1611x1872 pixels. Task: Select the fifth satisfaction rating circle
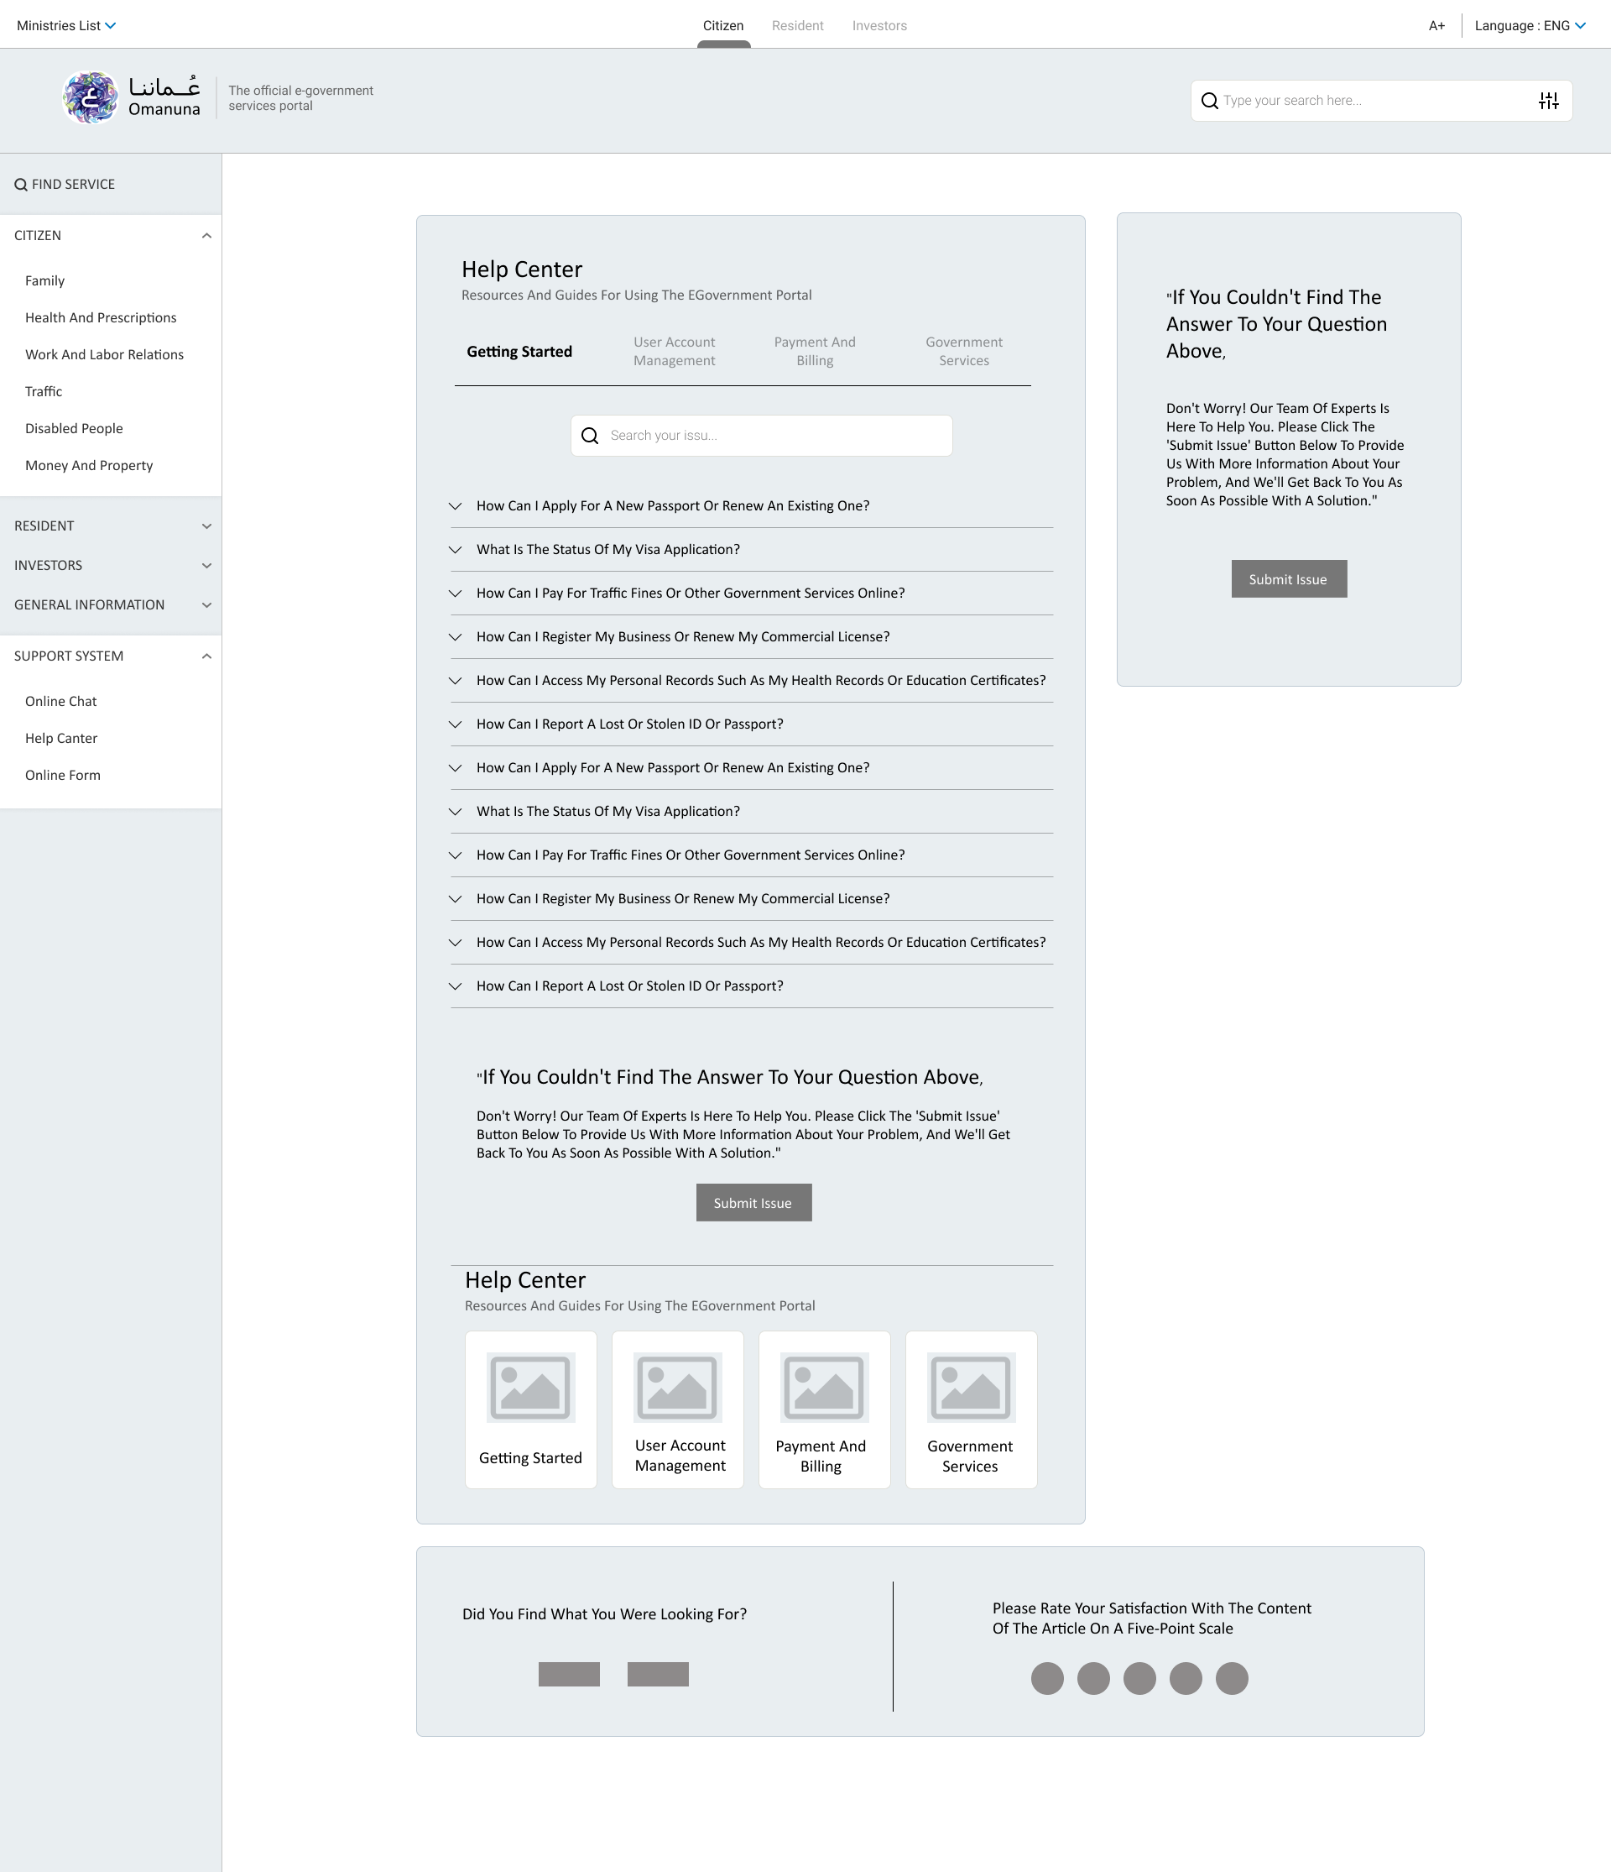(x=1232, y=1678)
